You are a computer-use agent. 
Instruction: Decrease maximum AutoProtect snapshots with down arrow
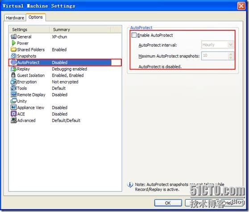point(231,58)
